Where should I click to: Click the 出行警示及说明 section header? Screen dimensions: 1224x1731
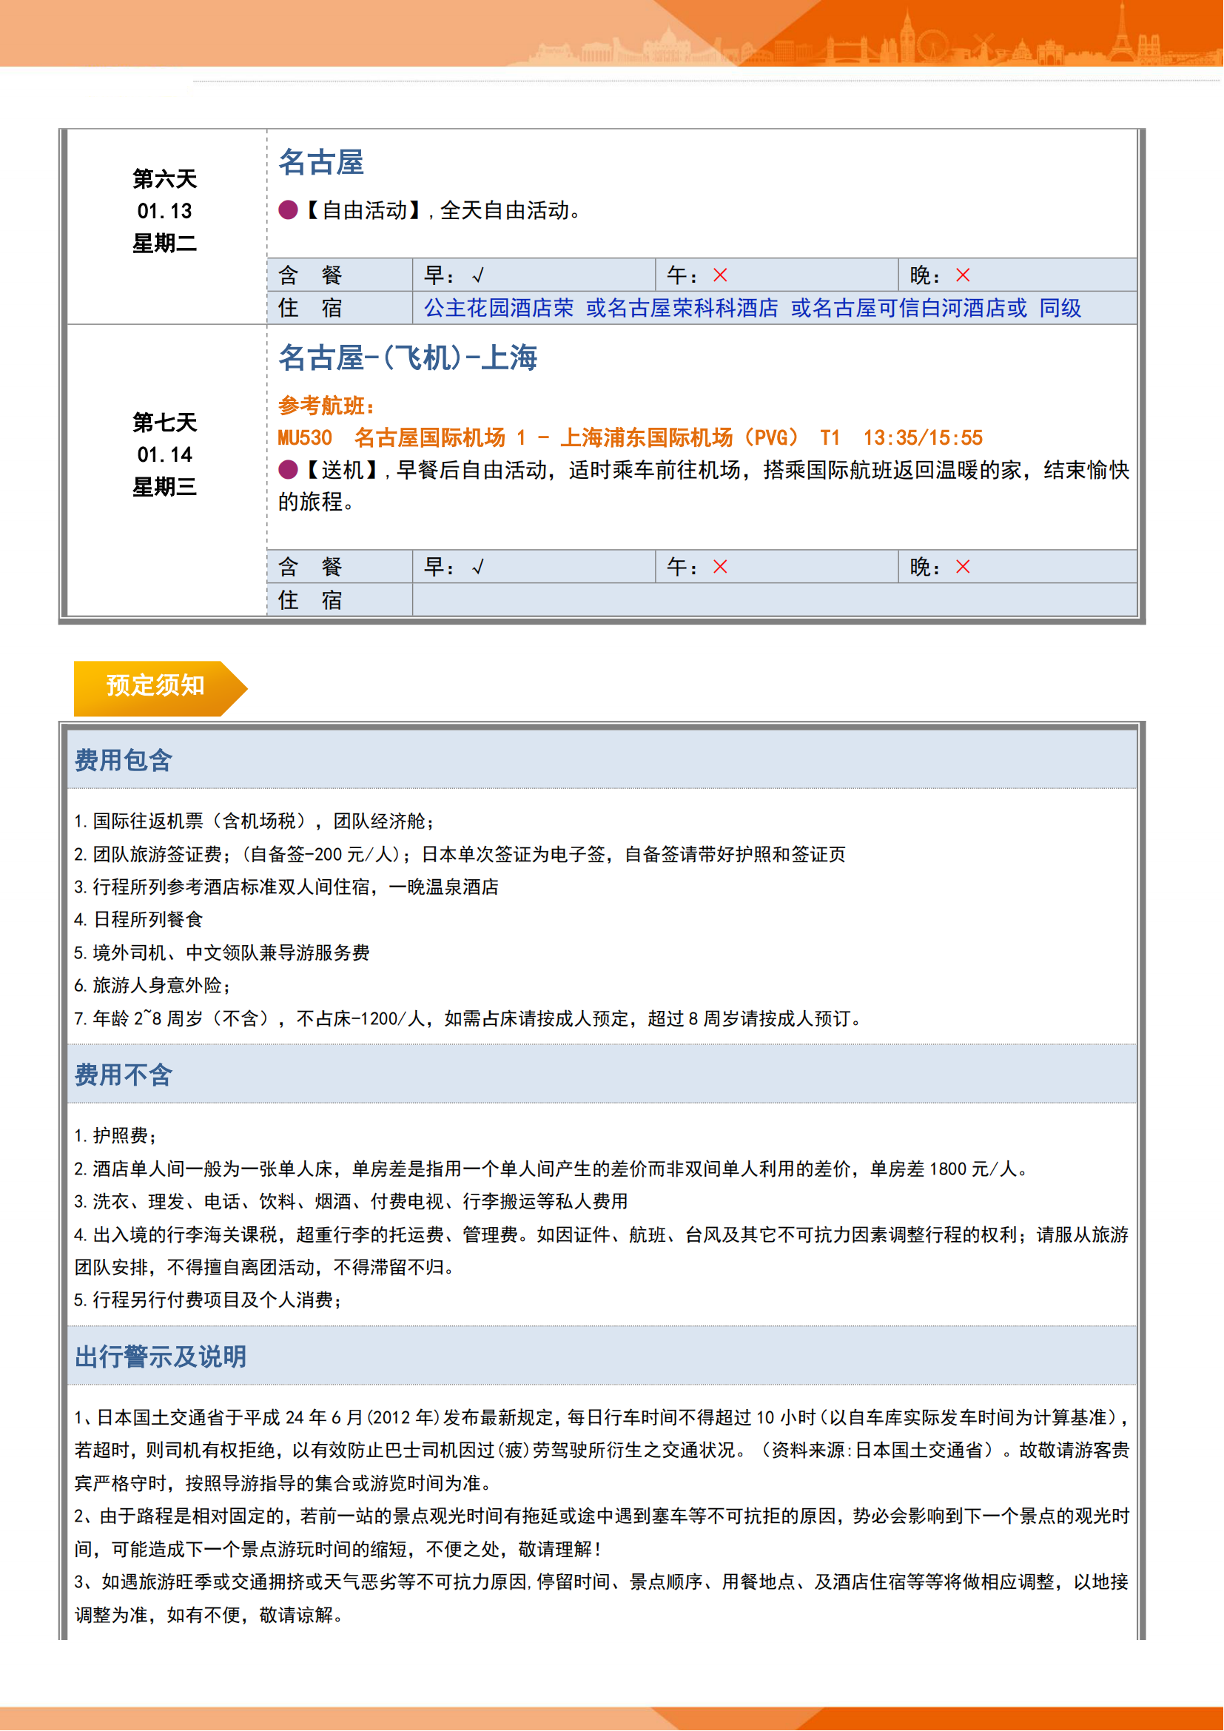pyautogui.click(x=161, y=1357)
